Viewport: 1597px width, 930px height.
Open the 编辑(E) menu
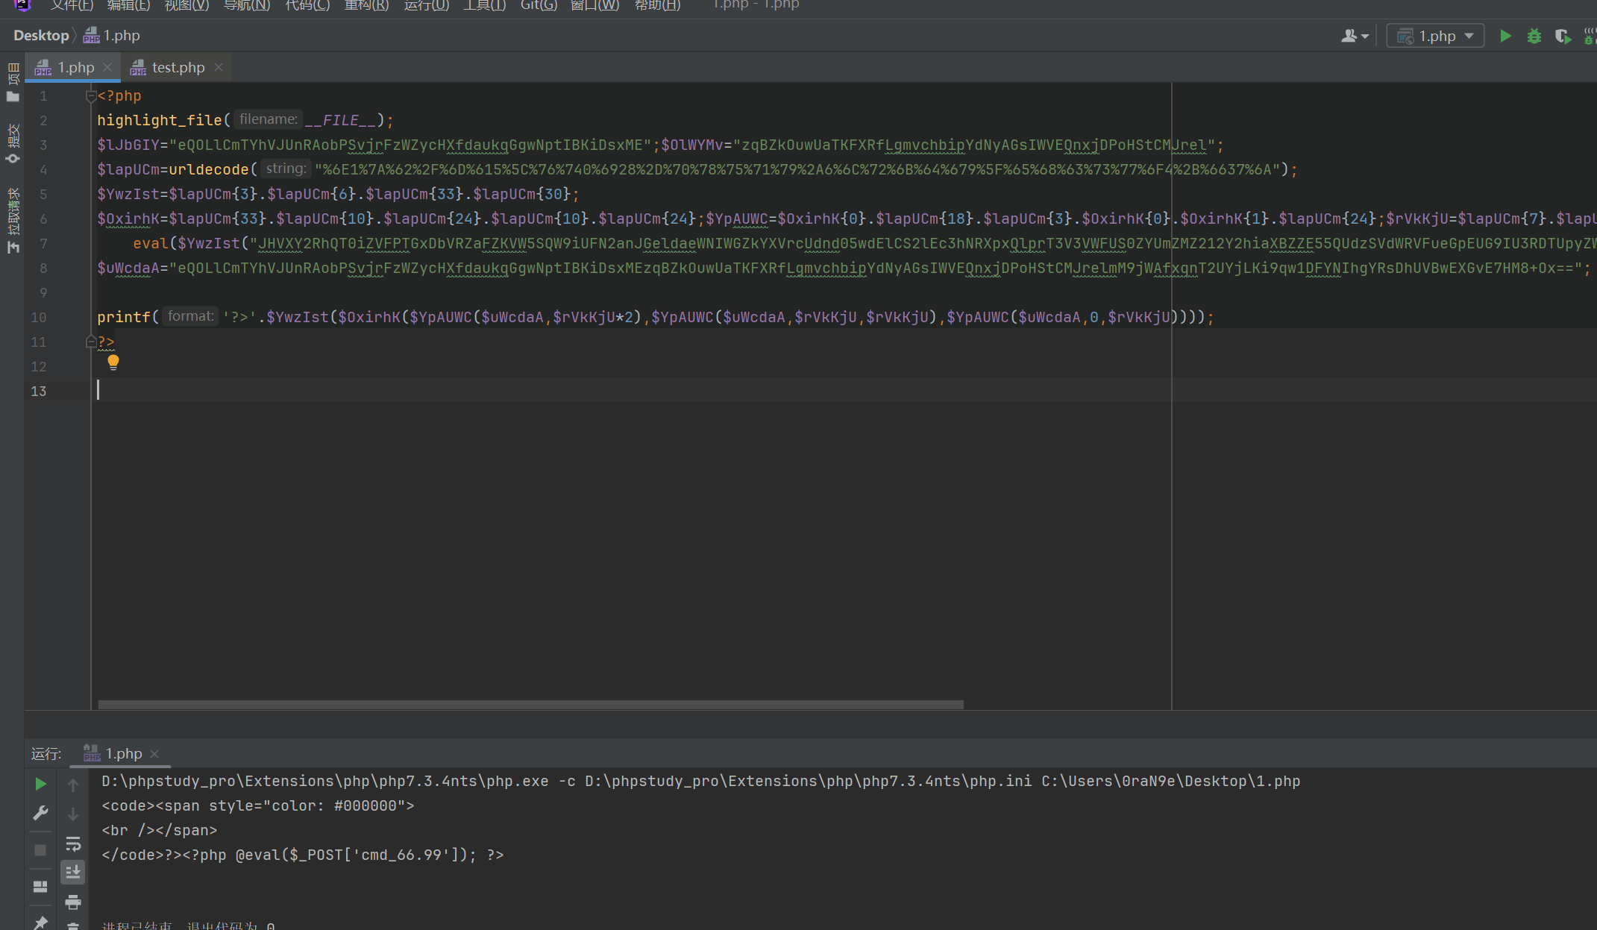click(128, 5)
